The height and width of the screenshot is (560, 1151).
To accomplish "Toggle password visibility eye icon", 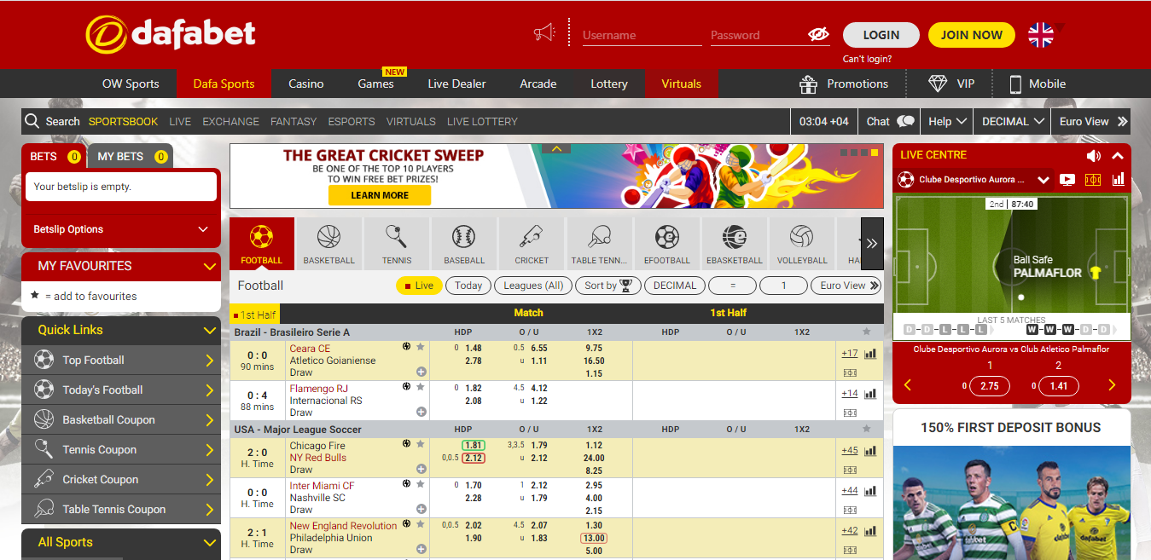I will point(818,35).
